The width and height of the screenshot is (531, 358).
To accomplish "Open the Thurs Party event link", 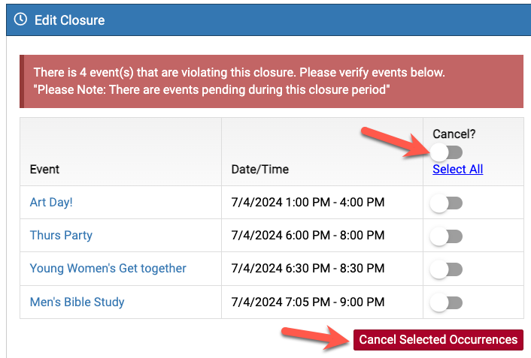I will tap(61, 236).
